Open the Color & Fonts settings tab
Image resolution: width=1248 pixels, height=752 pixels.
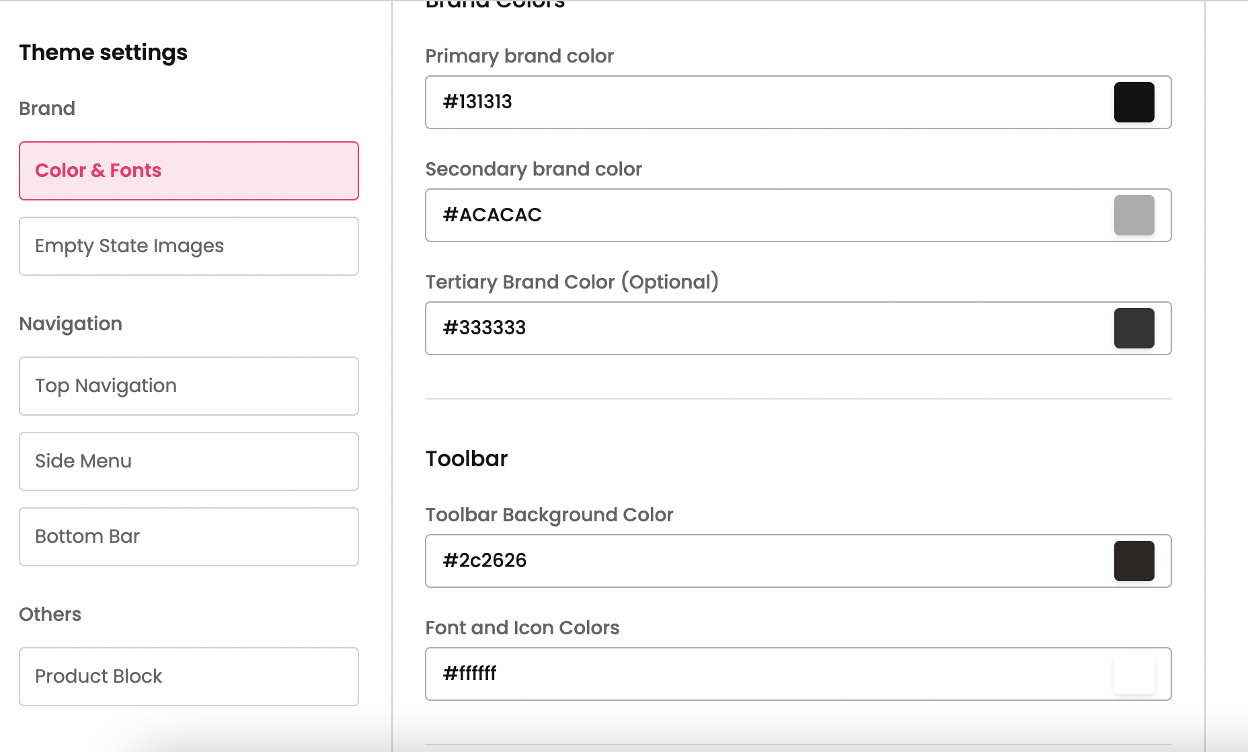point(188,171)
